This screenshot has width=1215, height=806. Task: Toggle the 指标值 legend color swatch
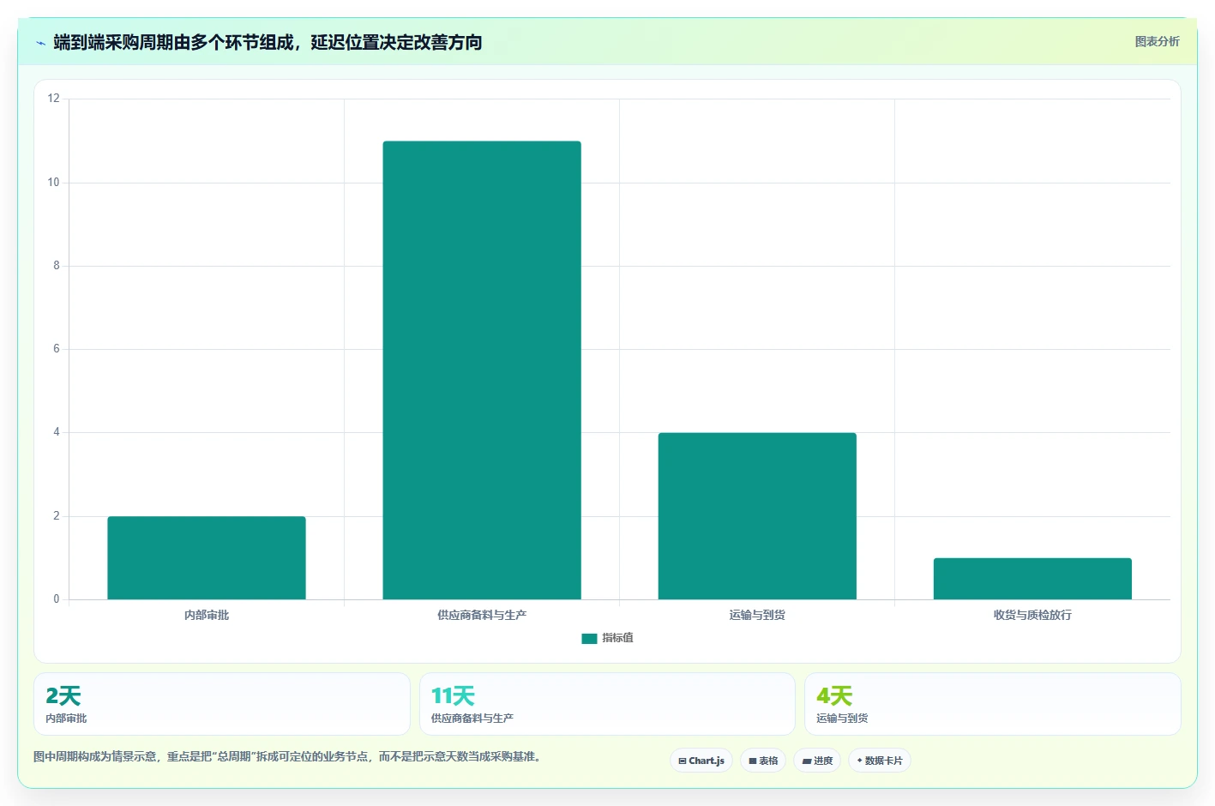point(589,638)
